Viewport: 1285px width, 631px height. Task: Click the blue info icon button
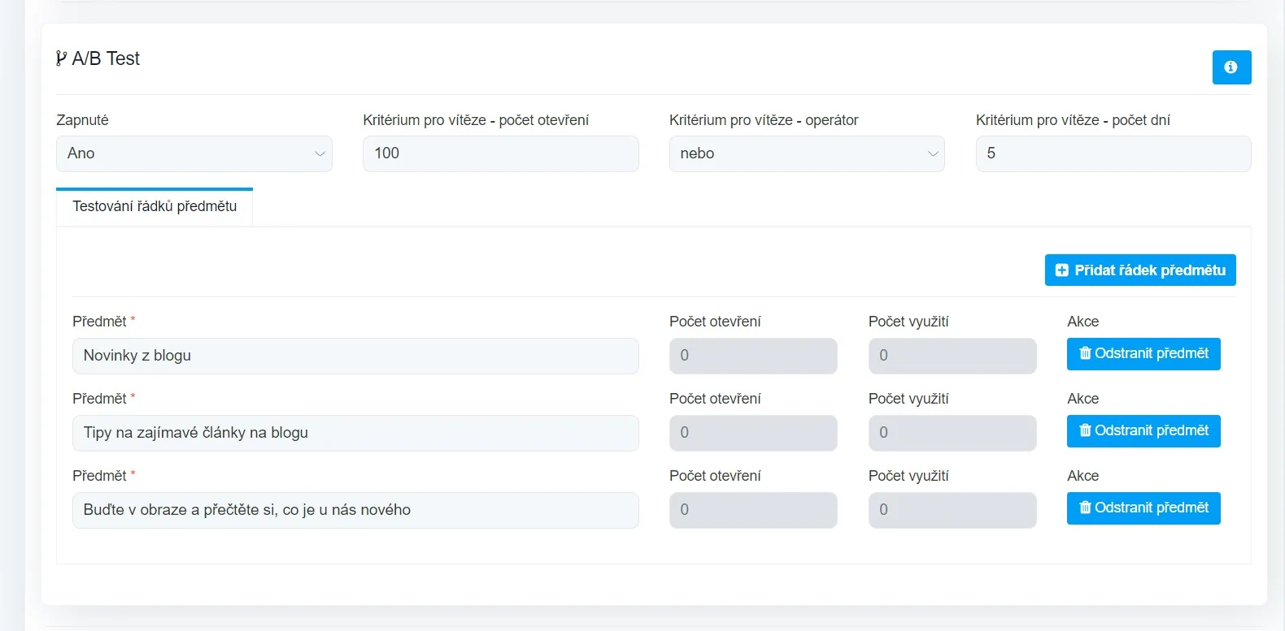click(x=1231, y=67)
